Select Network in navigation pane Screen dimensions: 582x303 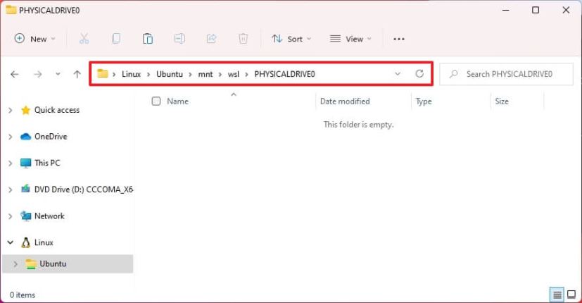[49, 216]
